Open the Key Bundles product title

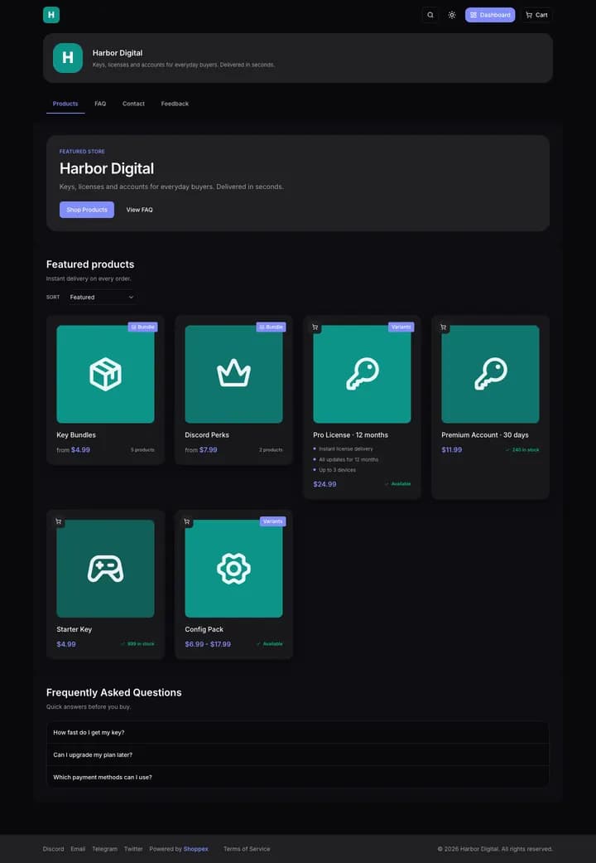(x=76, y=434)
